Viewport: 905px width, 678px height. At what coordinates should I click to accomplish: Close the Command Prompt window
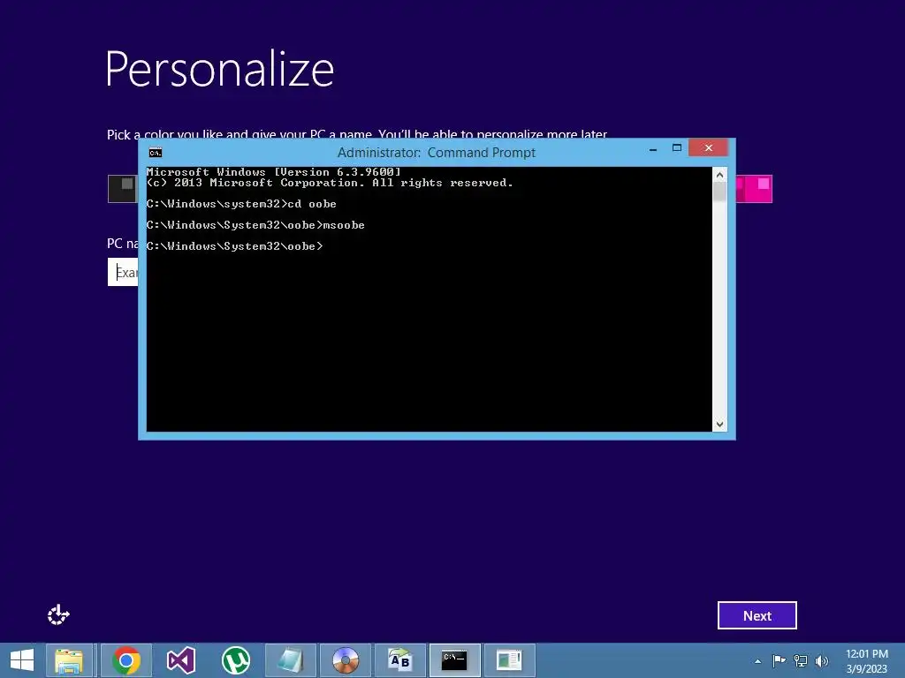pos(708,148)
